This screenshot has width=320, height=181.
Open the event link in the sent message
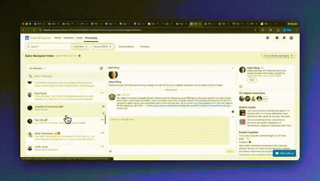[189, 106]
